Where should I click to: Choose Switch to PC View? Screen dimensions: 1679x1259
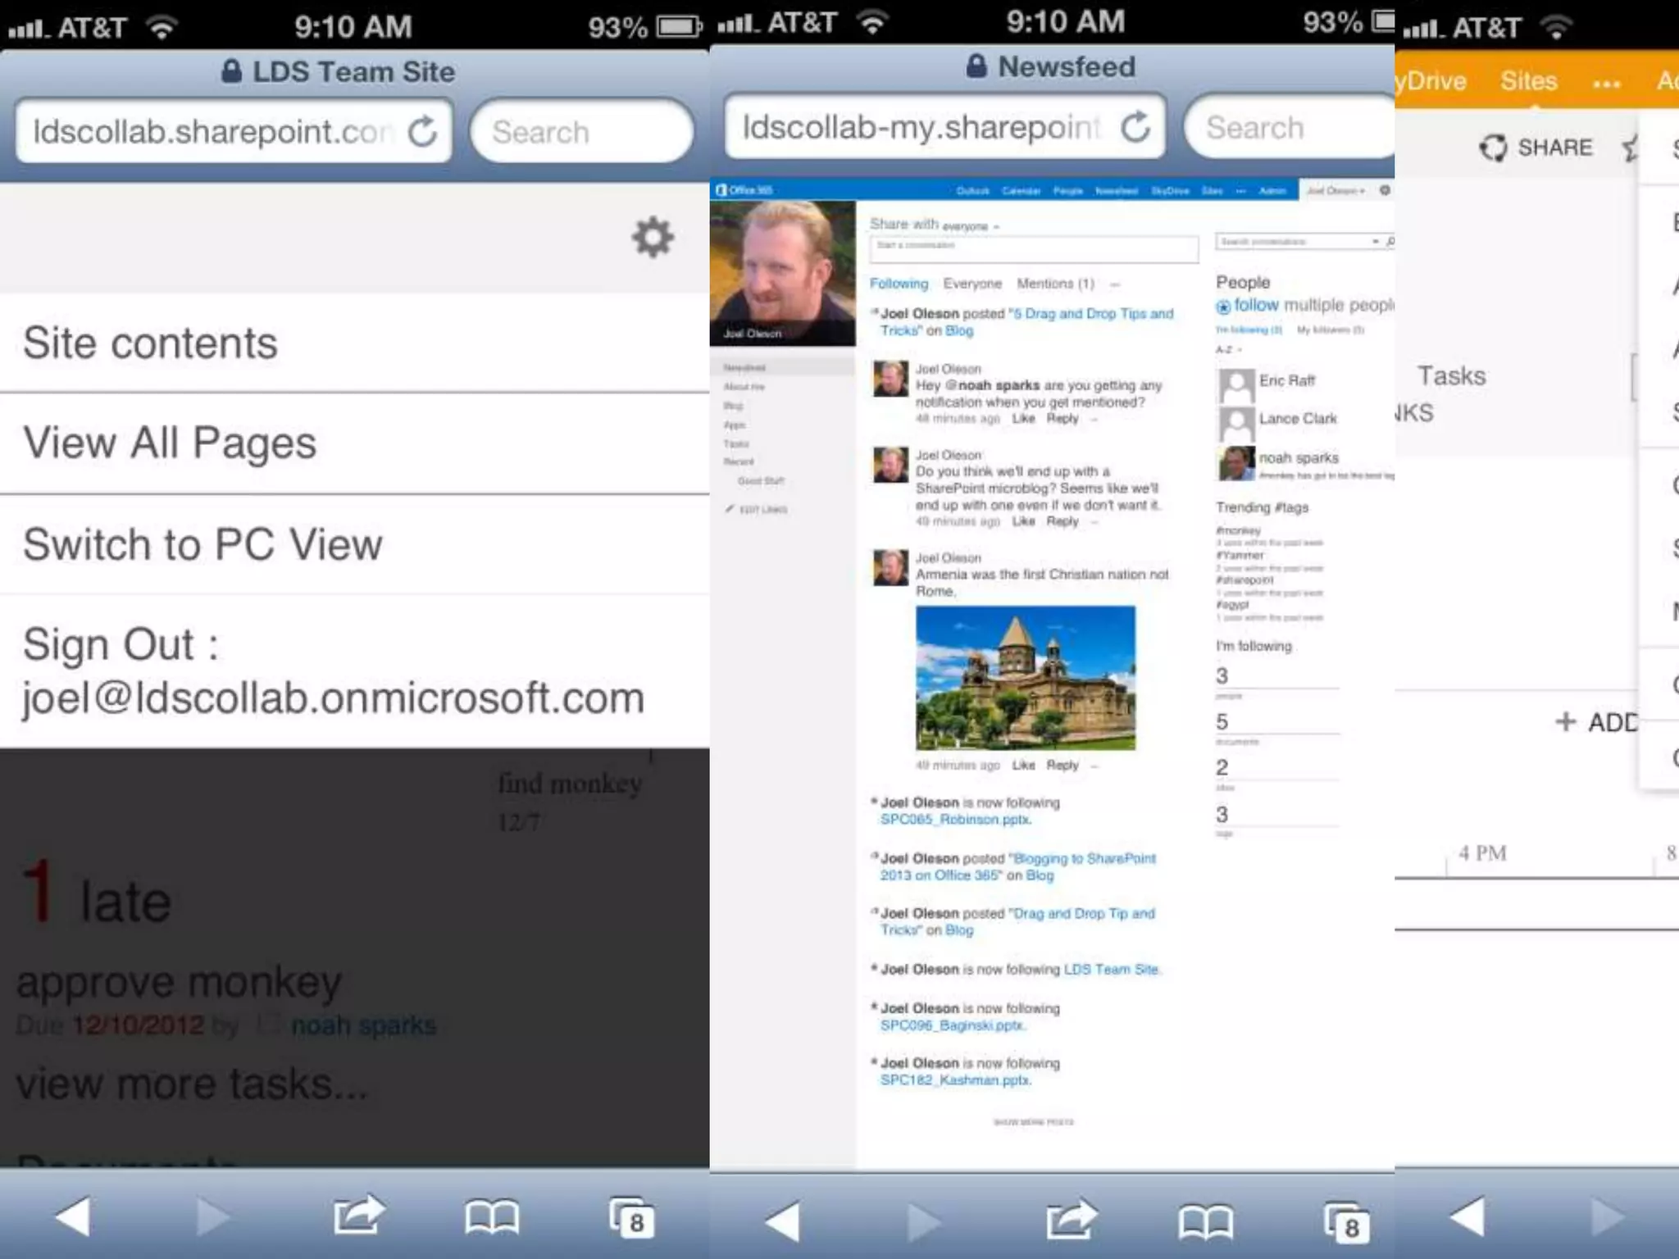click(202, 544)
